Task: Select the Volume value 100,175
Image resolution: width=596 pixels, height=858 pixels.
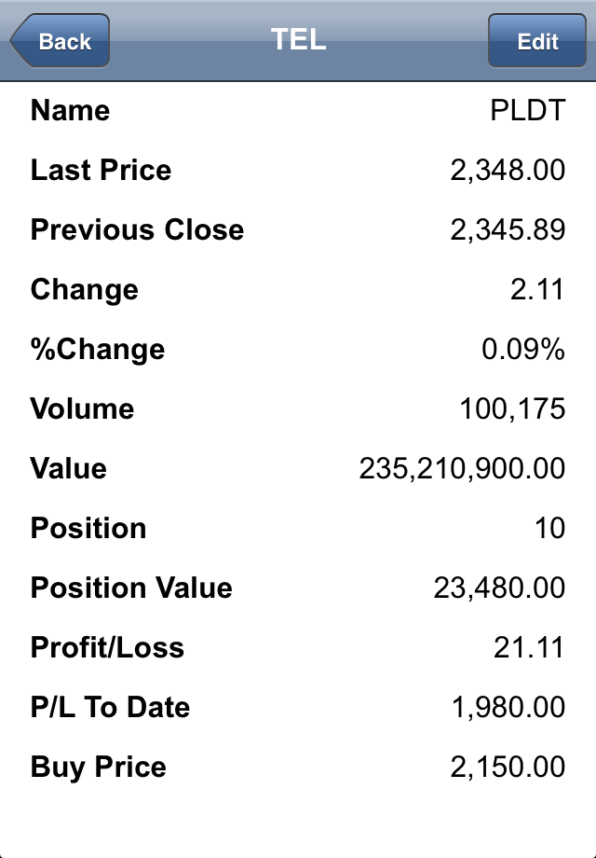Action: [x=512, y=408]
